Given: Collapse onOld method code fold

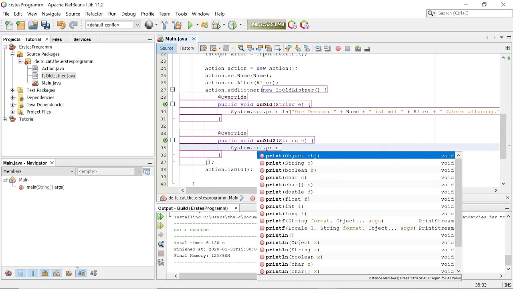Looking at the screenshot, I should (172, 104).
